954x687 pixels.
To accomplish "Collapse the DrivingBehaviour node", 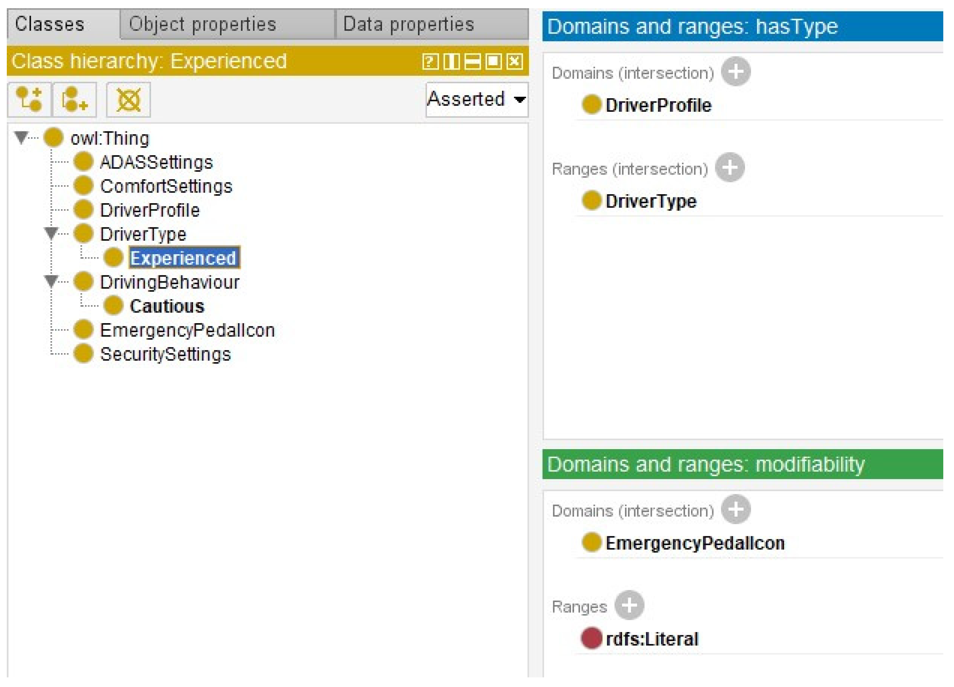I will point(51,281).
